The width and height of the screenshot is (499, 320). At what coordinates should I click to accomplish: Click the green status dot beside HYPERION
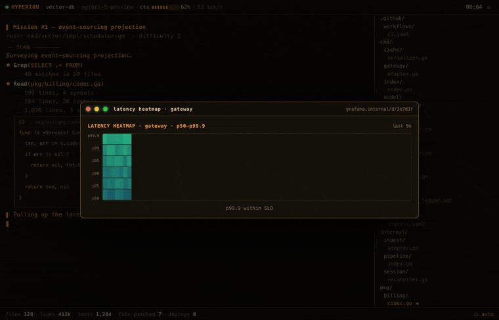7,7
